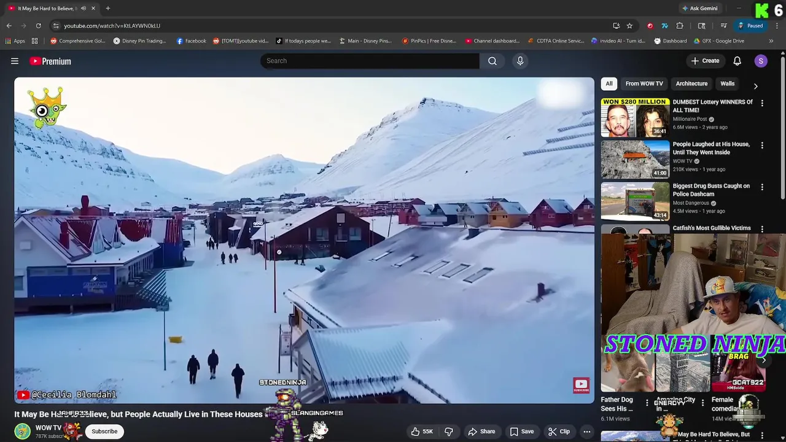Go to the YouTube Premium home logo
Screen dimensions: 786x442
[x=50, y=61]
